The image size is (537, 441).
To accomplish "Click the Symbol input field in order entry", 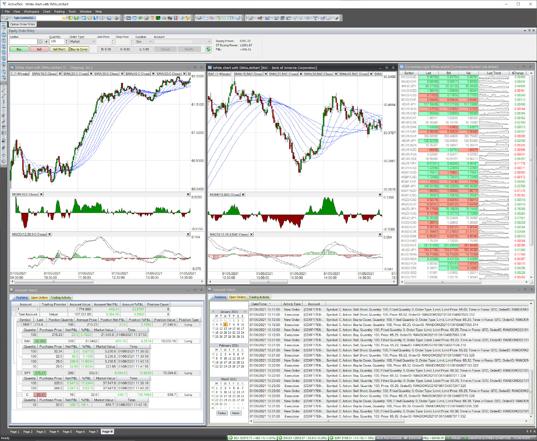I will point(23,42).
